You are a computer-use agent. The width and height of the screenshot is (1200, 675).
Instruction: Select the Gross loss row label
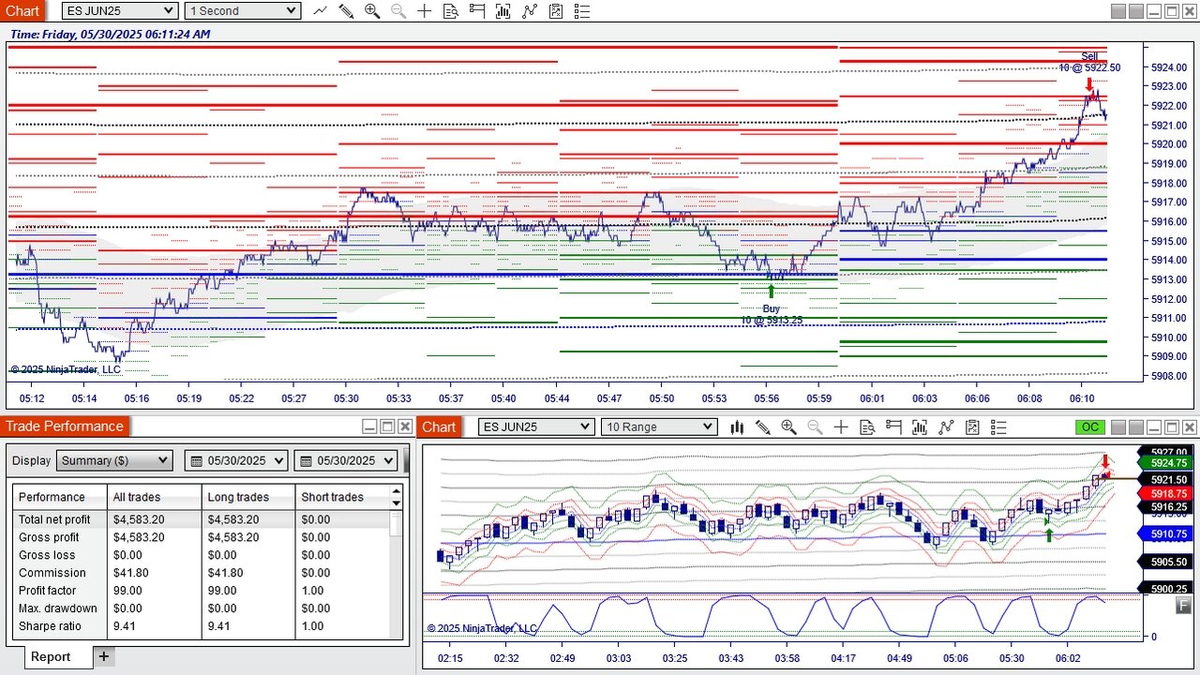[x=45, y=555]
